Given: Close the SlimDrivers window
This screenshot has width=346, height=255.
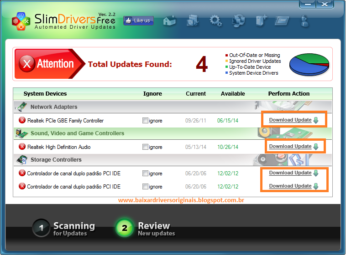Looking at the screenshot, I should [325, 4].
